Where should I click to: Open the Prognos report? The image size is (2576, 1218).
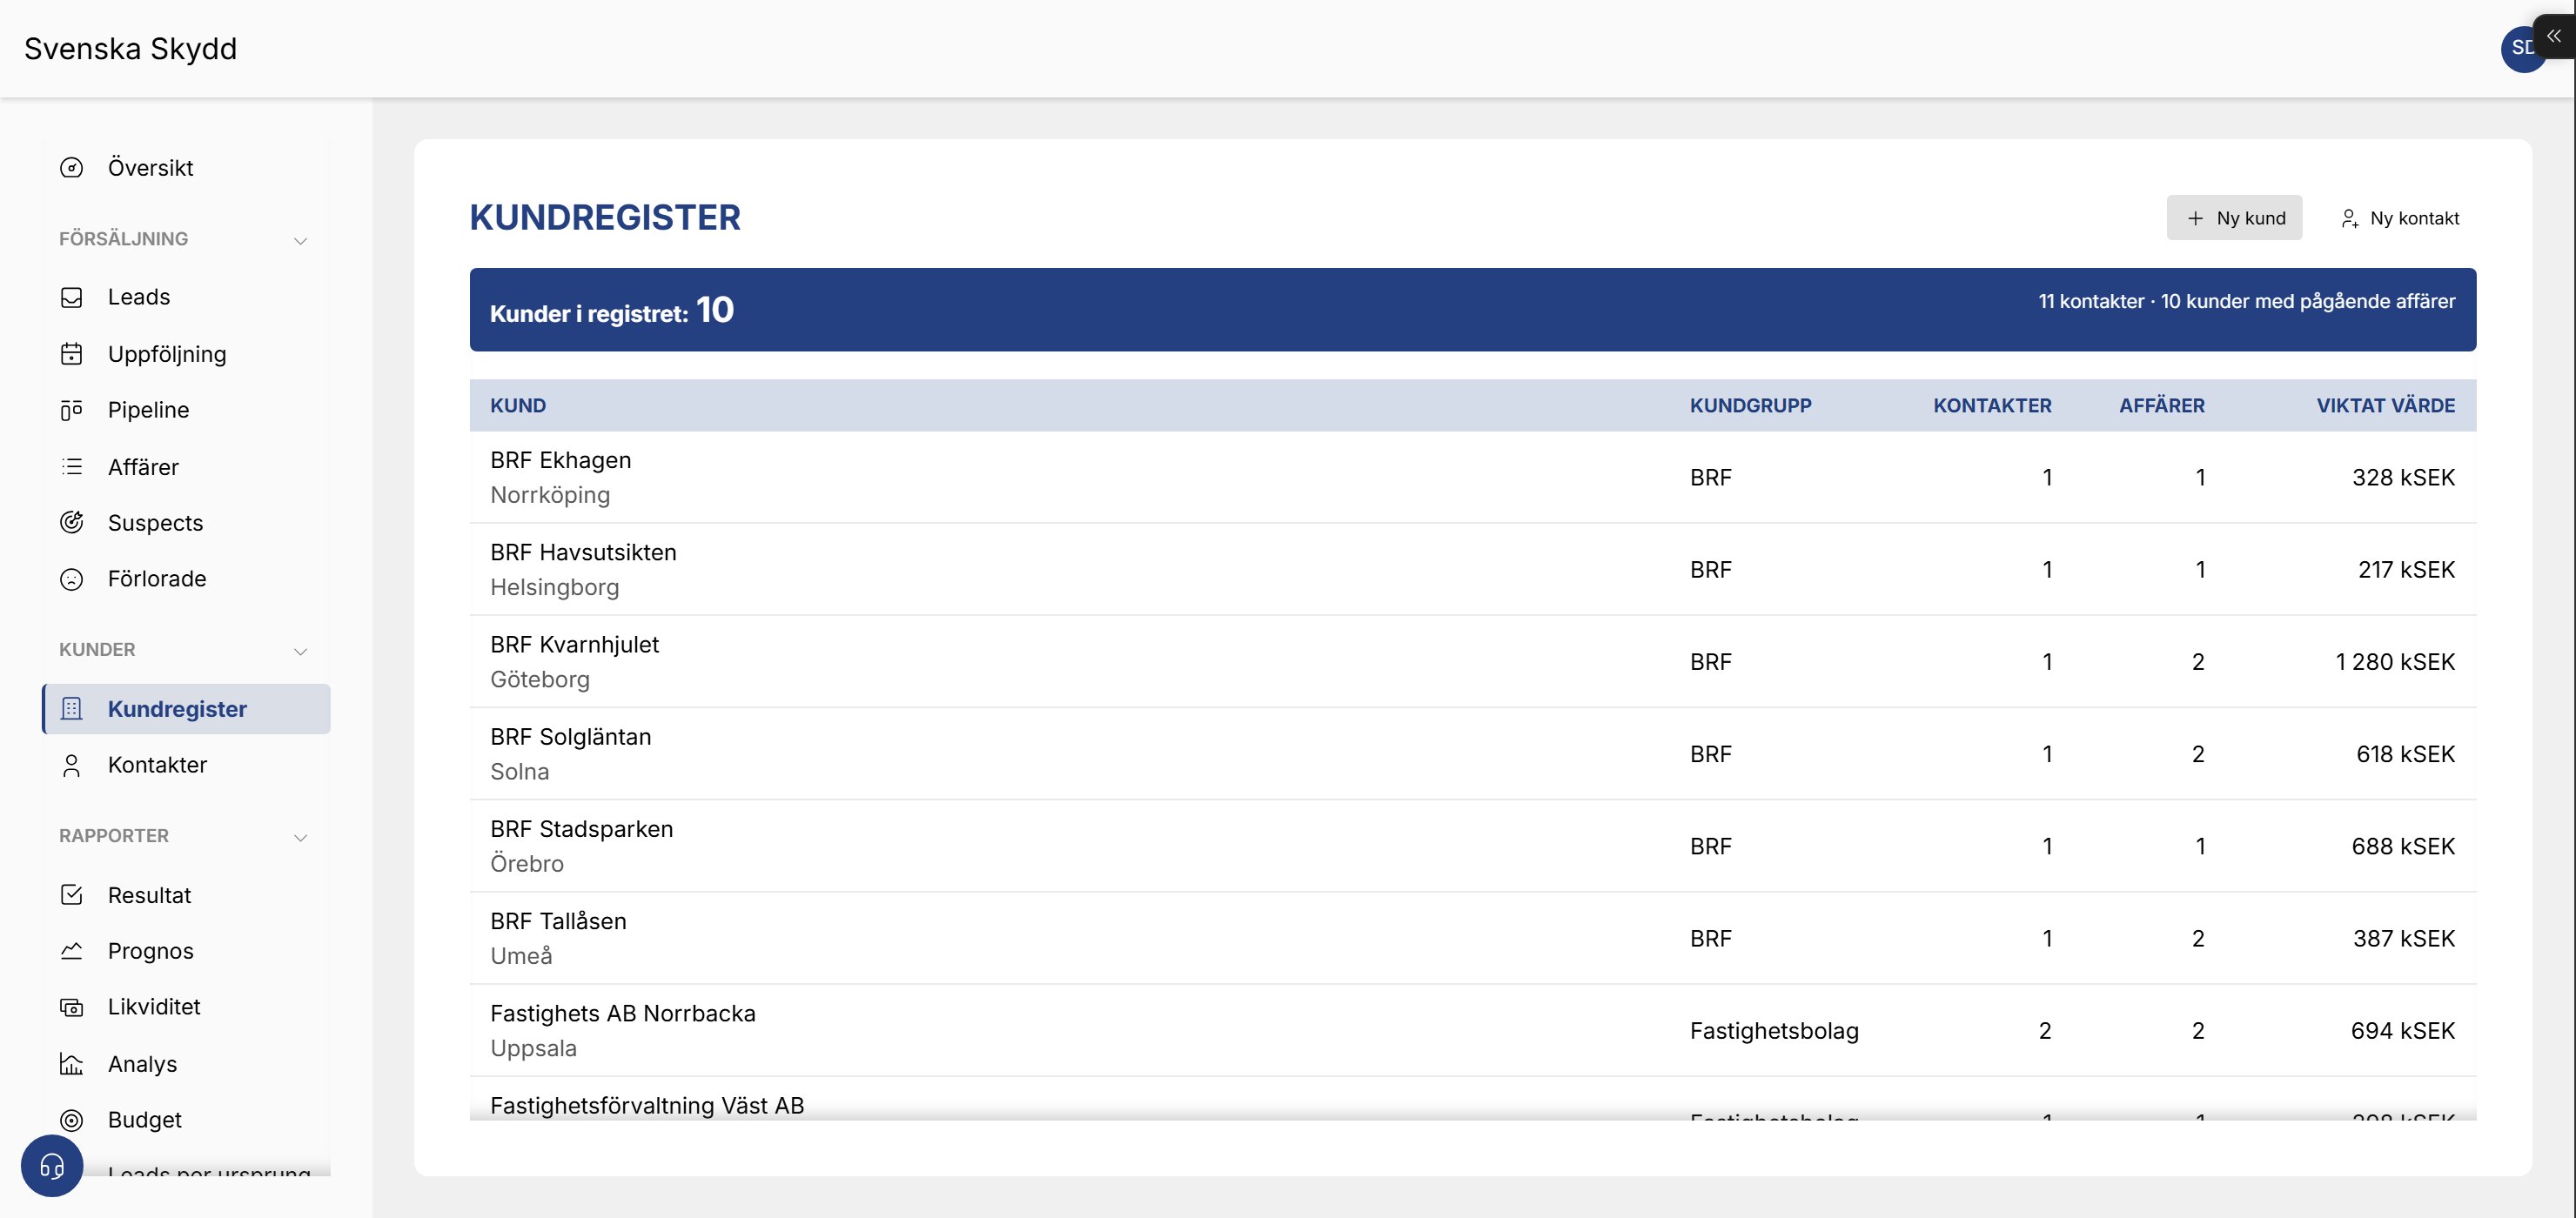186,951
